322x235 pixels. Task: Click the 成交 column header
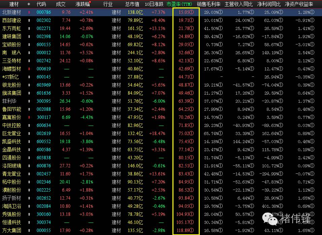click(x=61, y=4)
